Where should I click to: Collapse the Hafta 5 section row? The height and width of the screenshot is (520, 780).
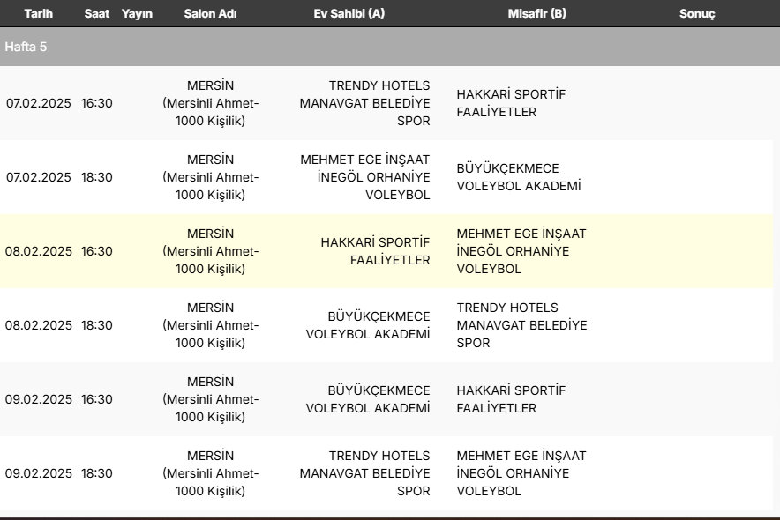click(26, 47)
